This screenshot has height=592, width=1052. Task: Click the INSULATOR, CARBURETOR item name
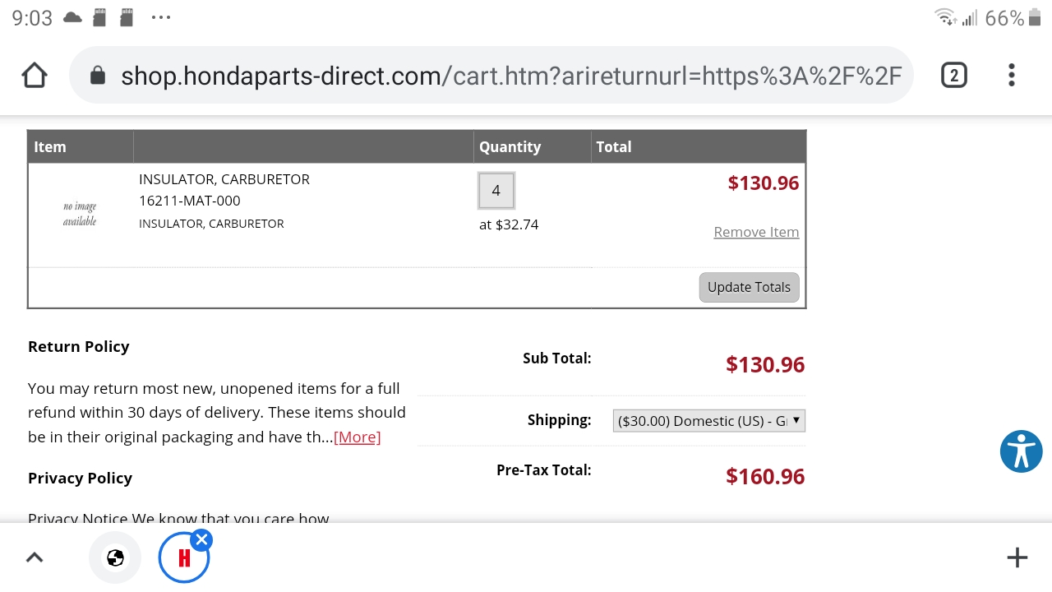click(x=224, y=179)
